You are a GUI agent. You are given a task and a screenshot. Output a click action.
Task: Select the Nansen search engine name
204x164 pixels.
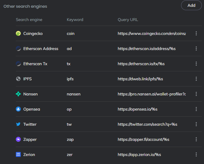[x=30, y=94]
